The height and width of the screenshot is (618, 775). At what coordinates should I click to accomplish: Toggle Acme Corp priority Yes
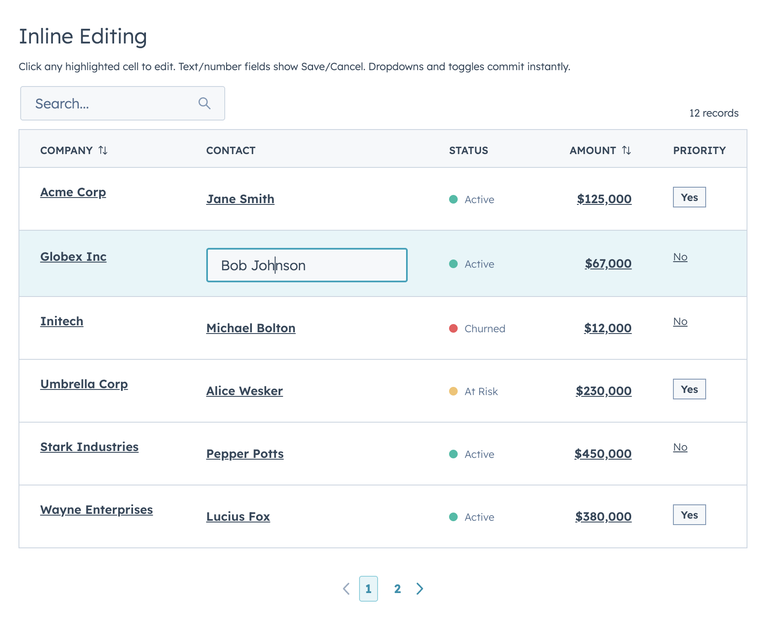tap(689, 197)
